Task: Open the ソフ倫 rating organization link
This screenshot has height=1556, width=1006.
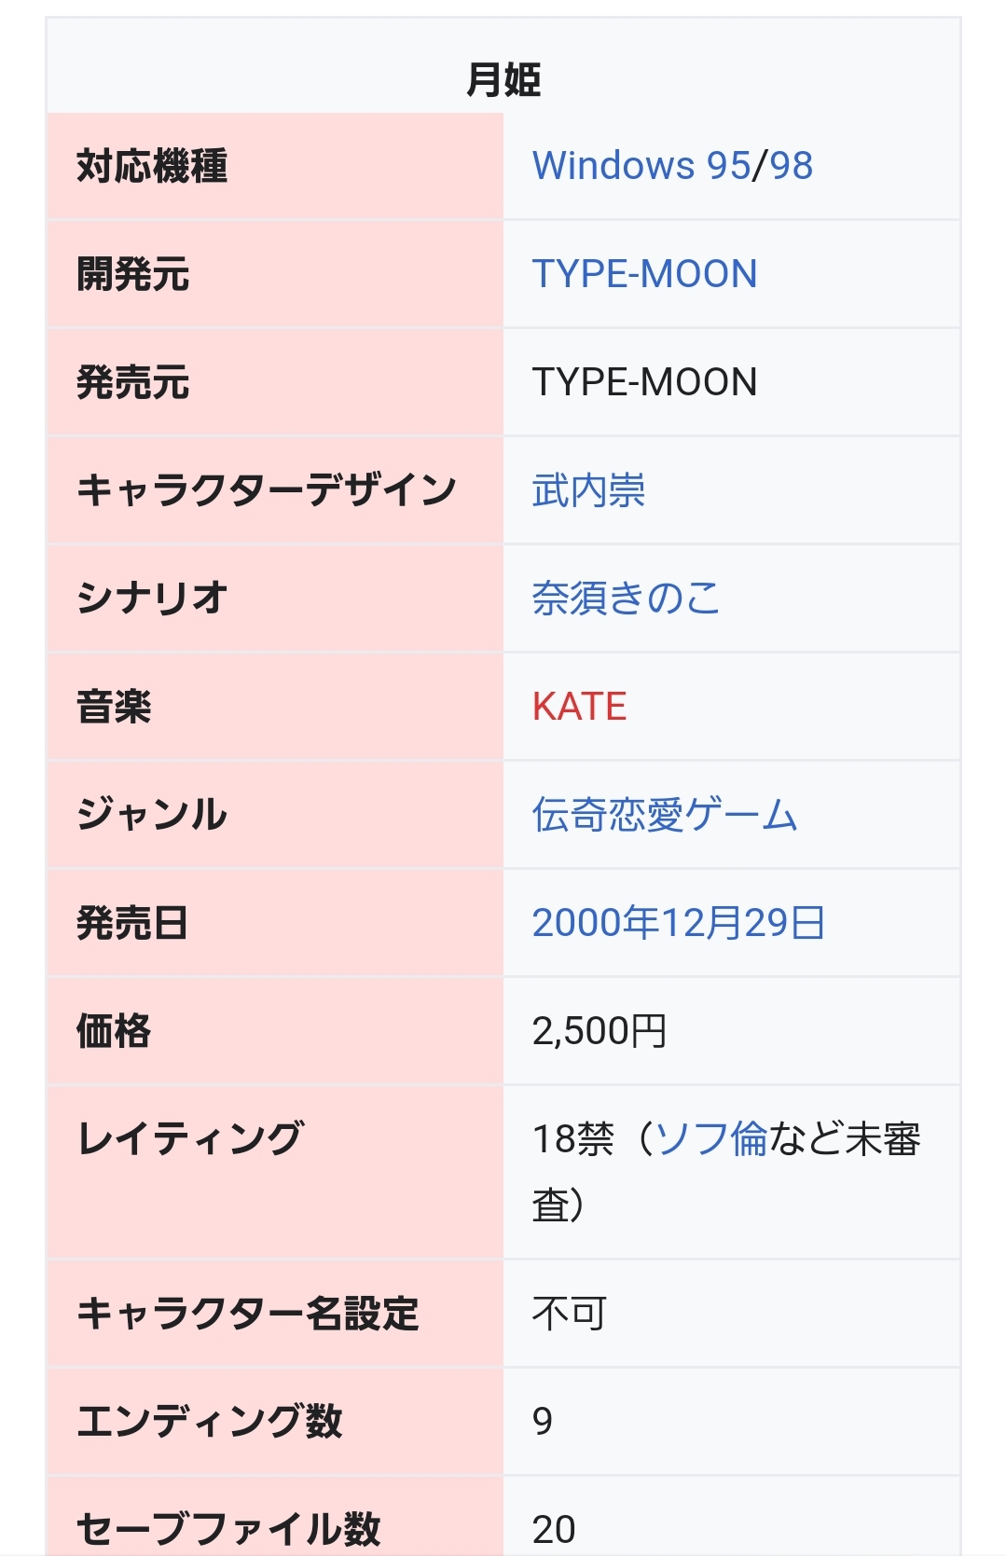Action: pyautogui.click(x=710, y=1138)
